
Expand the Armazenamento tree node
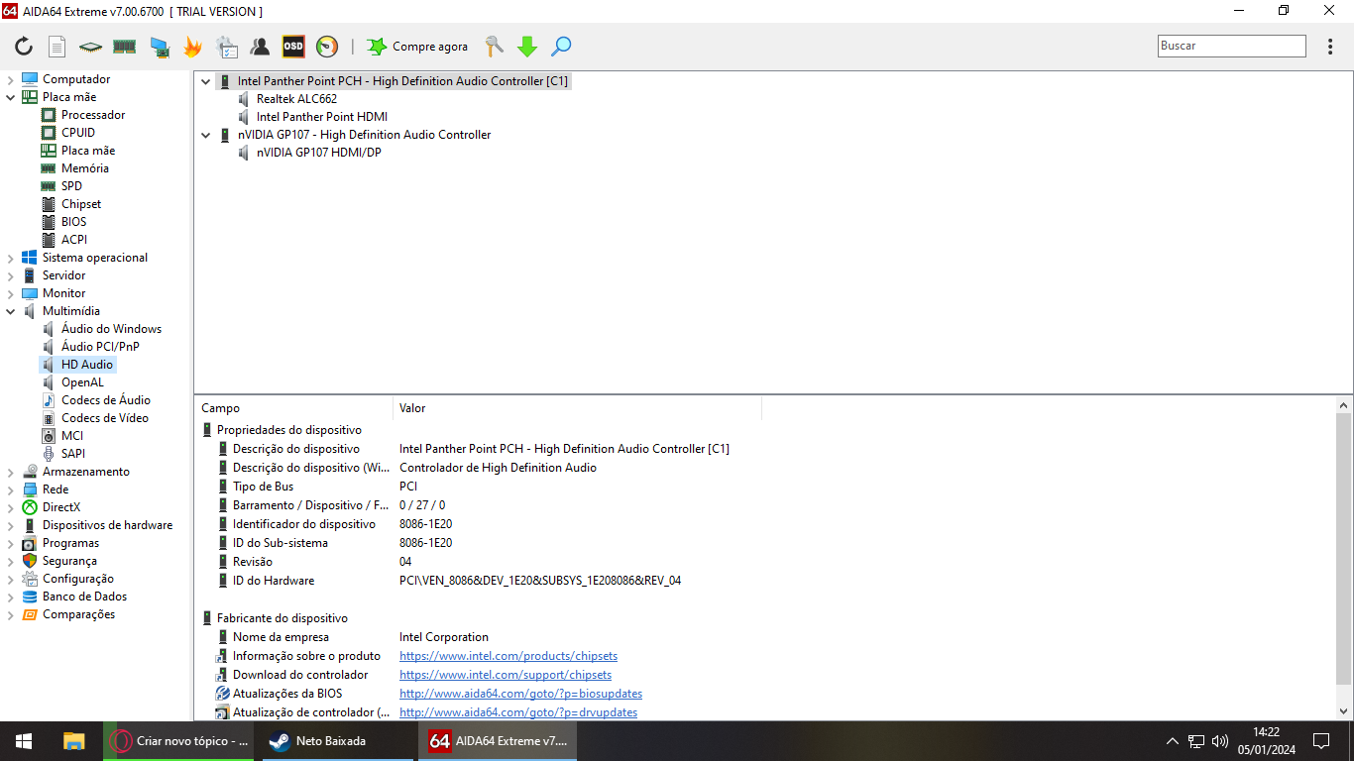(10, 472)
